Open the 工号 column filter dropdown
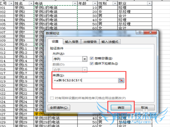 (11, 3)
